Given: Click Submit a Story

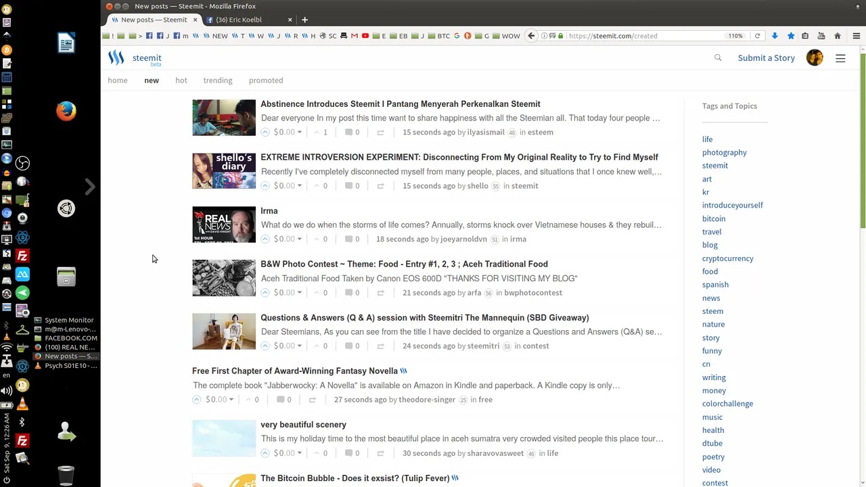Looking at the screenshot, I should pos(767,57).
